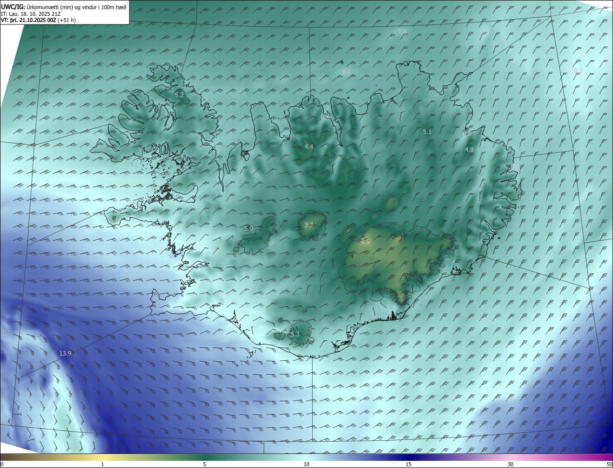Click the 5.3 value near the south coast
The width and height of the screenshot is (613, 468).
(x=295, y=334)
